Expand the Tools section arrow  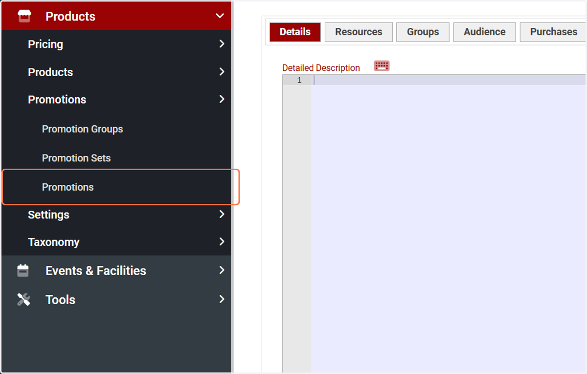click(222, 299)
